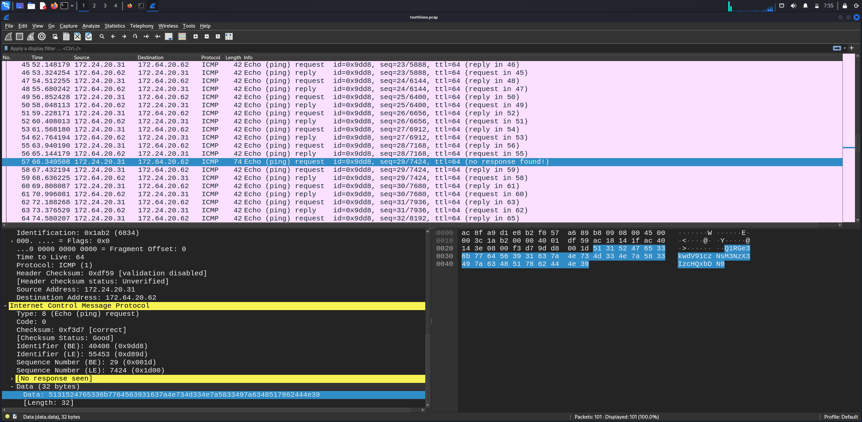Open capture options gear icon
Image resolution: width=862 pixels, height=422 pixels.
(42, 36)
